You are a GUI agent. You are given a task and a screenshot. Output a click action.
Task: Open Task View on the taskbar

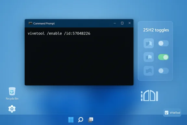[x=91, y=120]
